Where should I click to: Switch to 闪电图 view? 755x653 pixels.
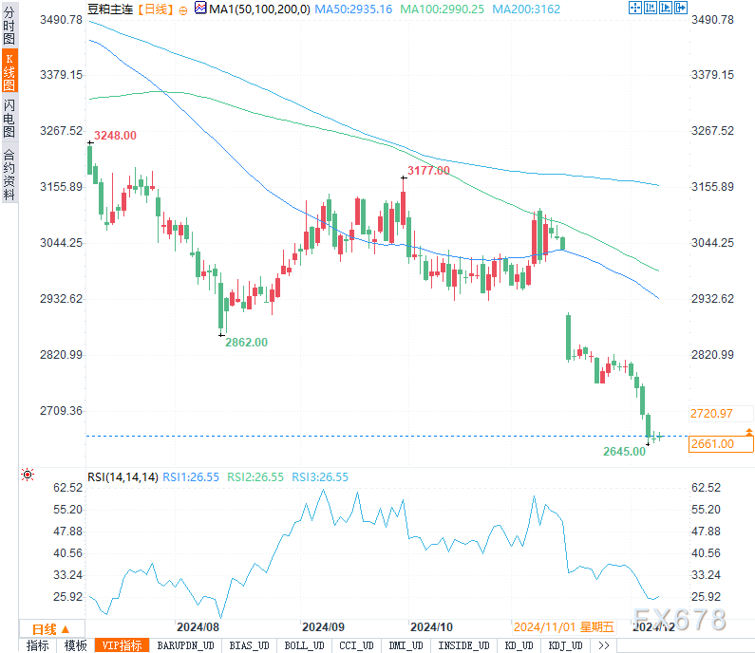click(9, 118)
